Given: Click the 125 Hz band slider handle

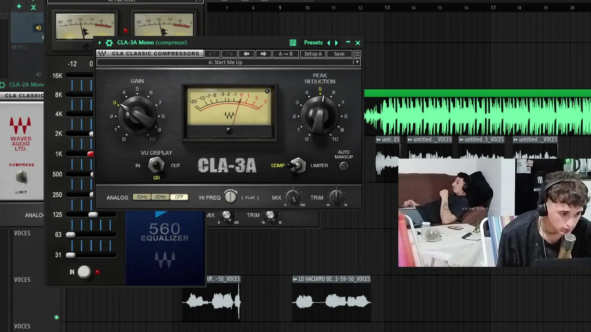Looking at the screenshot, I should pos(93,214).
